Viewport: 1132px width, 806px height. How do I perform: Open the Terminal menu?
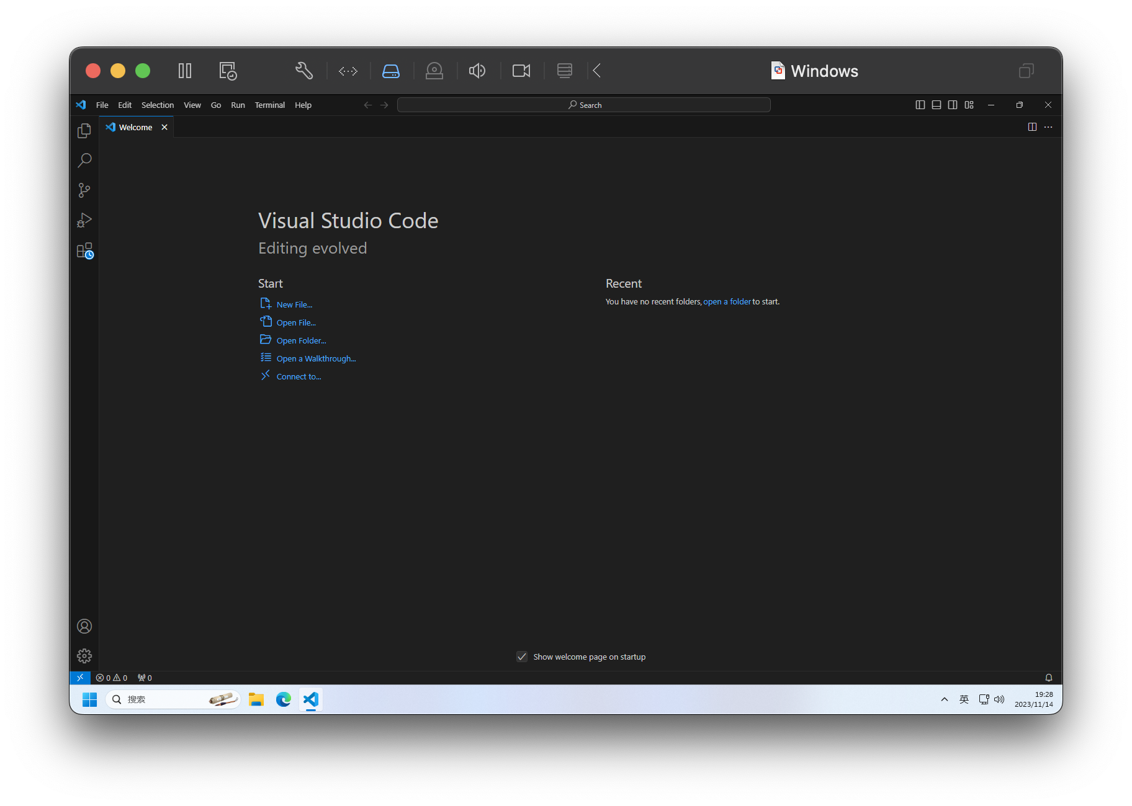(x=270, y=105)
